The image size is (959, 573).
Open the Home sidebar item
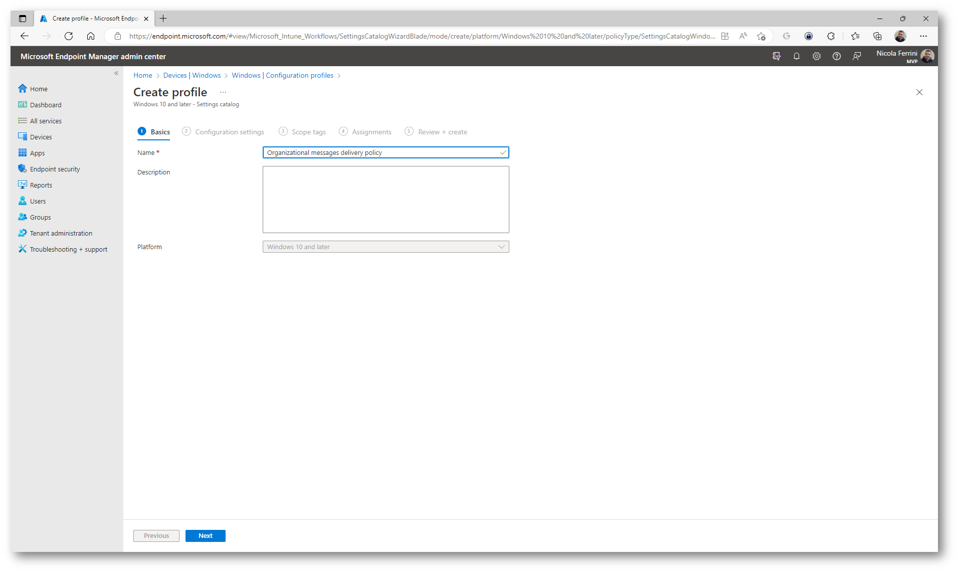(33, 89)
